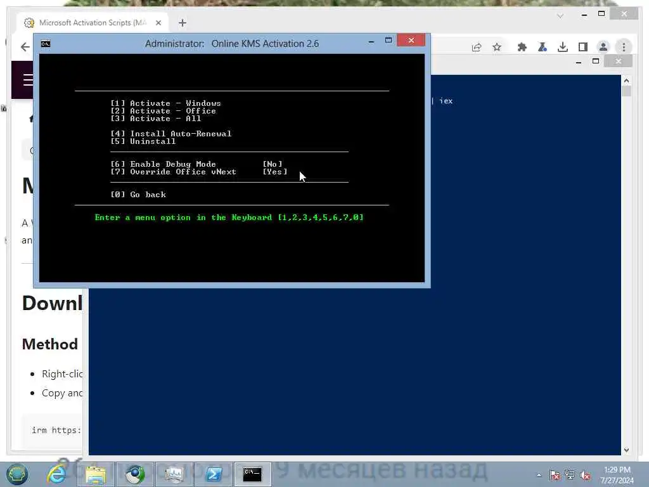Open the resource monitor taskbar button
The width and height of the screenshot is (649, 487).
point(174,474)
